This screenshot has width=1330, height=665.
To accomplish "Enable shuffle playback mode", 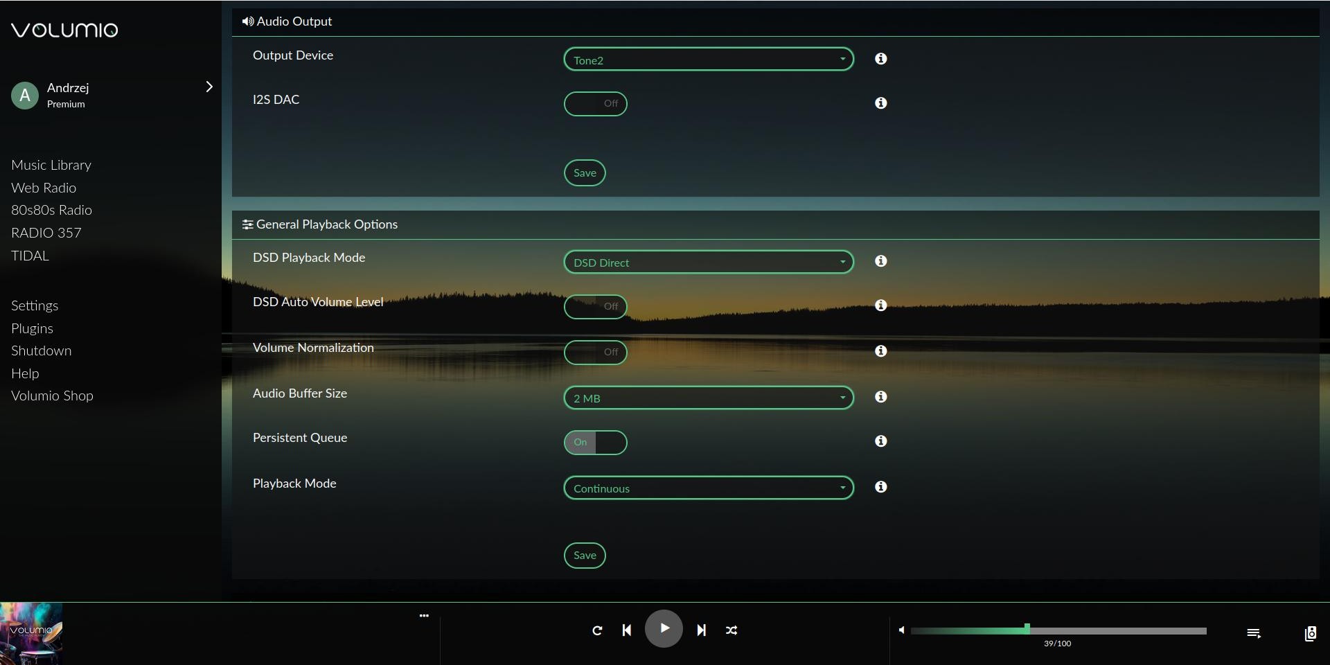I will click(x=731, y=630).
